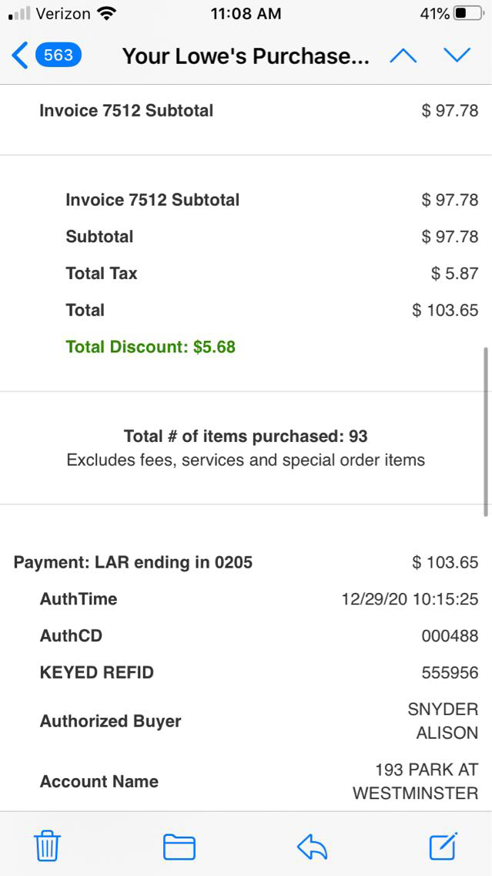Tap the email scrollbar indicator
The image size is (492, 876).
[486, 432]
